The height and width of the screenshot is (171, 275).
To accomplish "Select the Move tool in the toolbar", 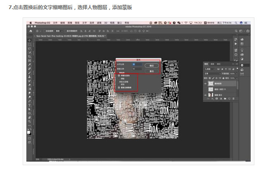I will pos(29,40).
